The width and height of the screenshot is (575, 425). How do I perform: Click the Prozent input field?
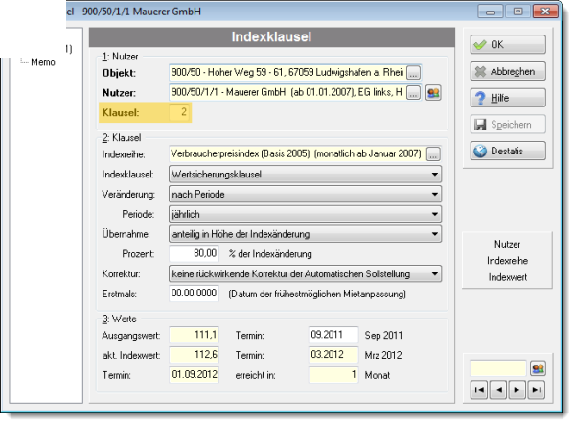point(194,253)
